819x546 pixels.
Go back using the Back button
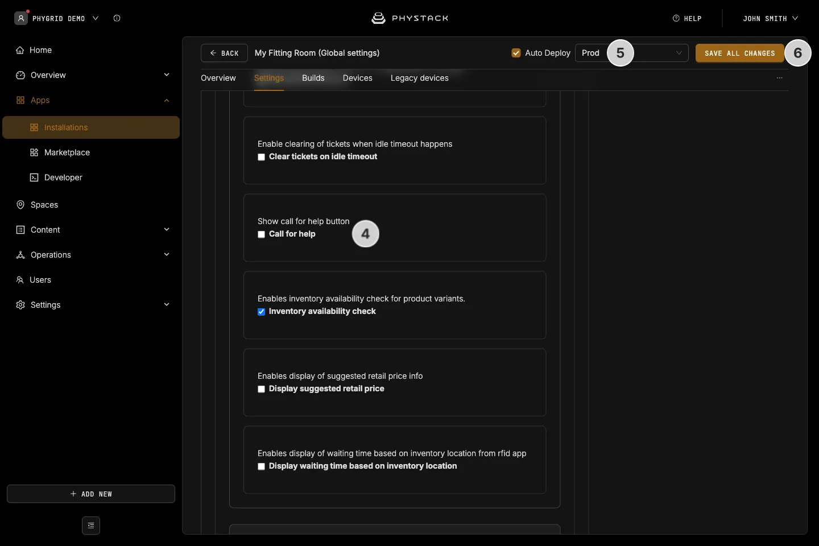(224, 53)
